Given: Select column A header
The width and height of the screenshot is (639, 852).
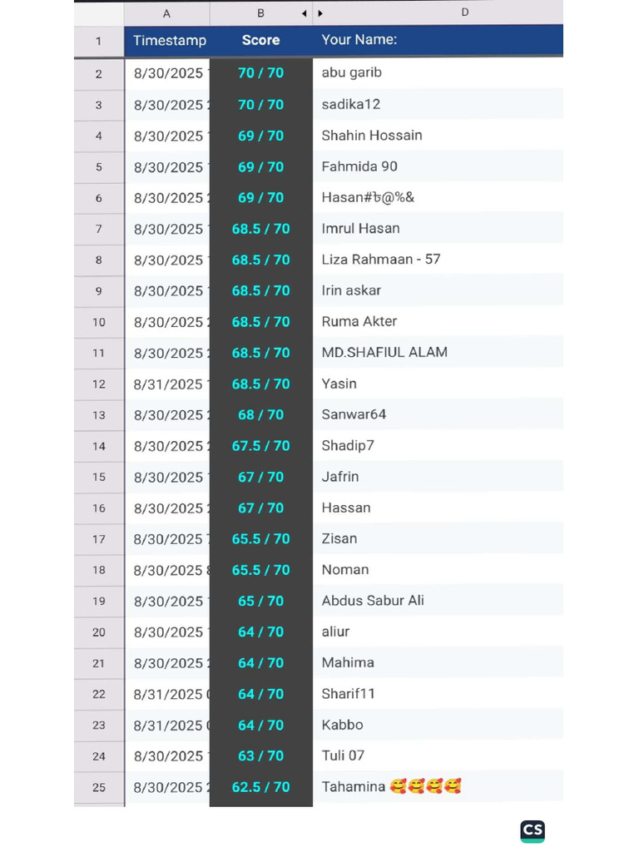Looking at the screenshot, I should 166,13.
